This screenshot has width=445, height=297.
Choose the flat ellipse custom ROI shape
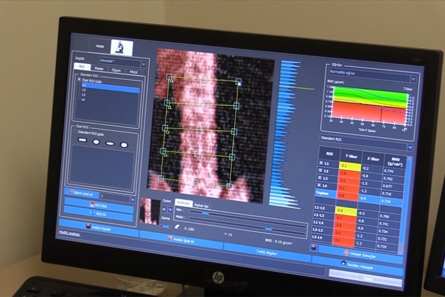[x=110, y=144]
